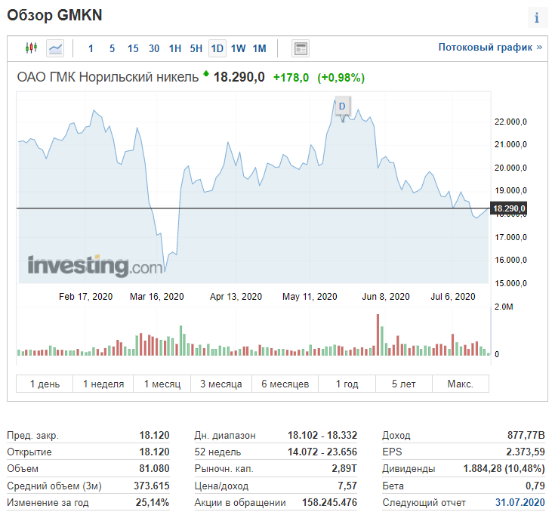The width and height of the screenshot is (552, 512).
Task: Choose the 5H interval
Action: (x=196, y=48)
